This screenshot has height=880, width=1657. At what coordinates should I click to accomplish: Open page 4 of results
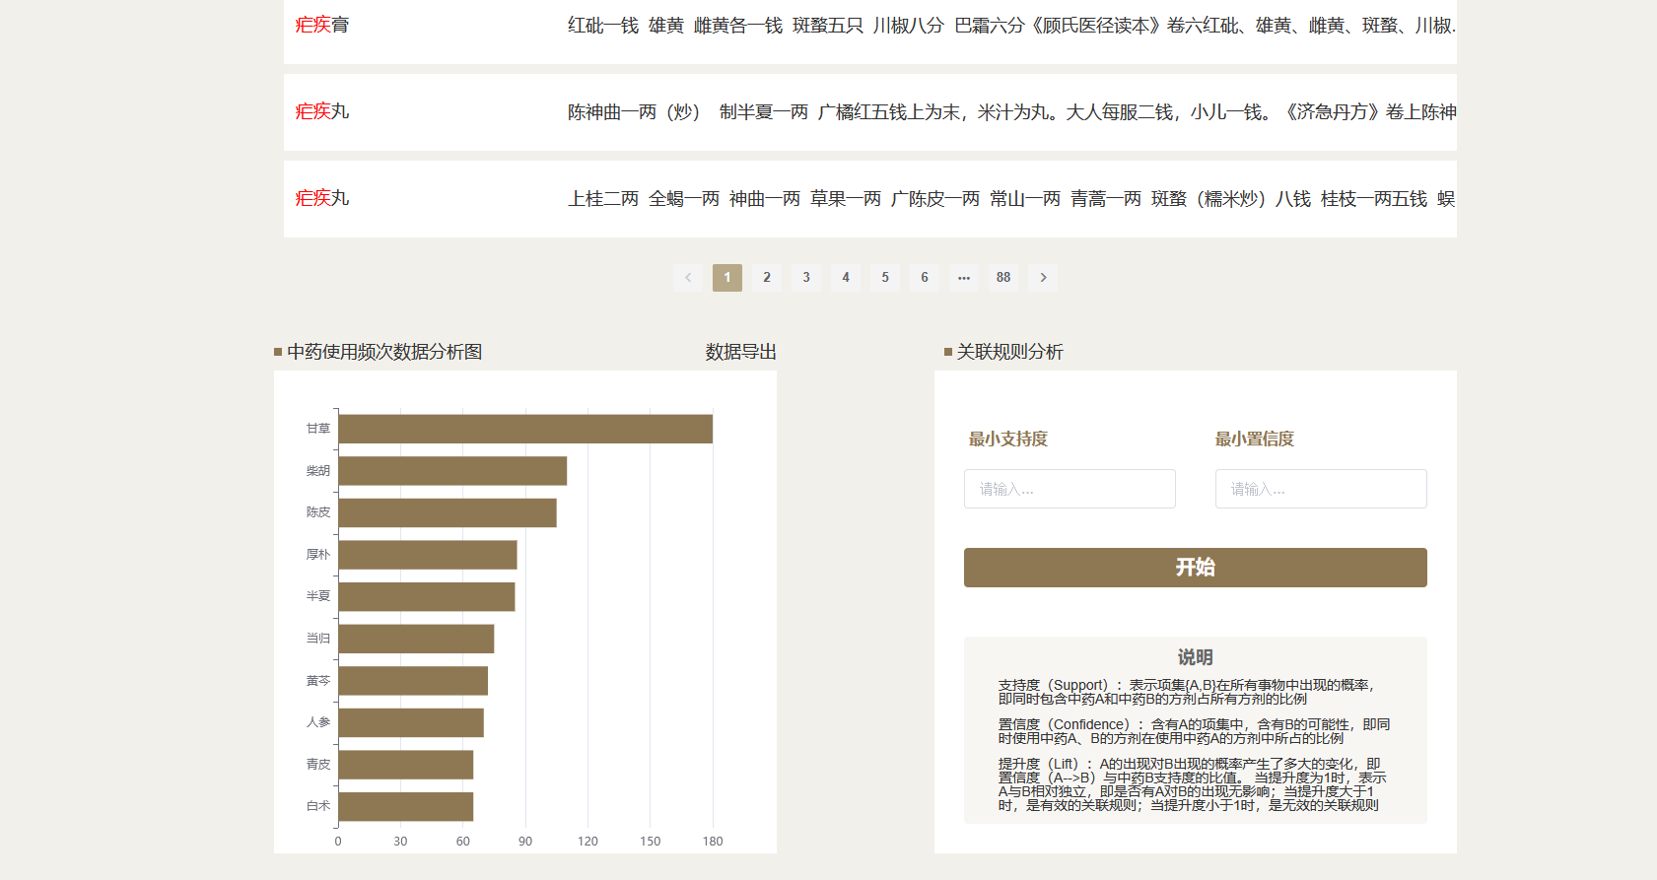coord(846,278)
